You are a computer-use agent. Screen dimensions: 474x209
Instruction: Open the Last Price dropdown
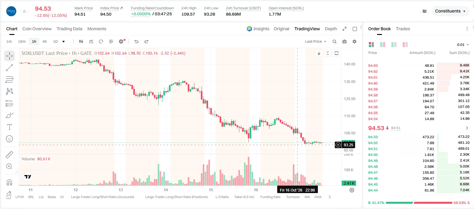coord(315,41)
